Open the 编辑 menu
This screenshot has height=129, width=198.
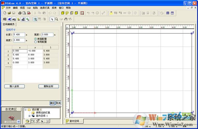[15, 8]
